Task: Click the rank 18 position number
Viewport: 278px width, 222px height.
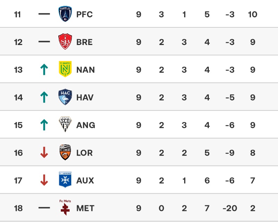Action: (18, 208)
